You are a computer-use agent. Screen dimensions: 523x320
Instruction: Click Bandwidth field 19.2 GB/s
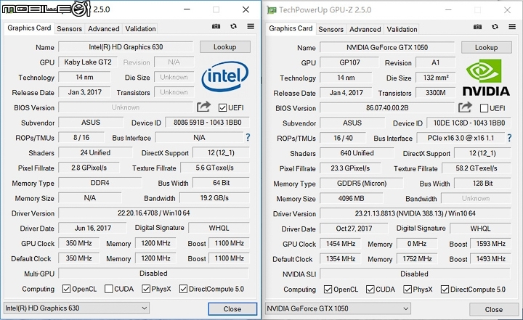(x=214, y=198)
